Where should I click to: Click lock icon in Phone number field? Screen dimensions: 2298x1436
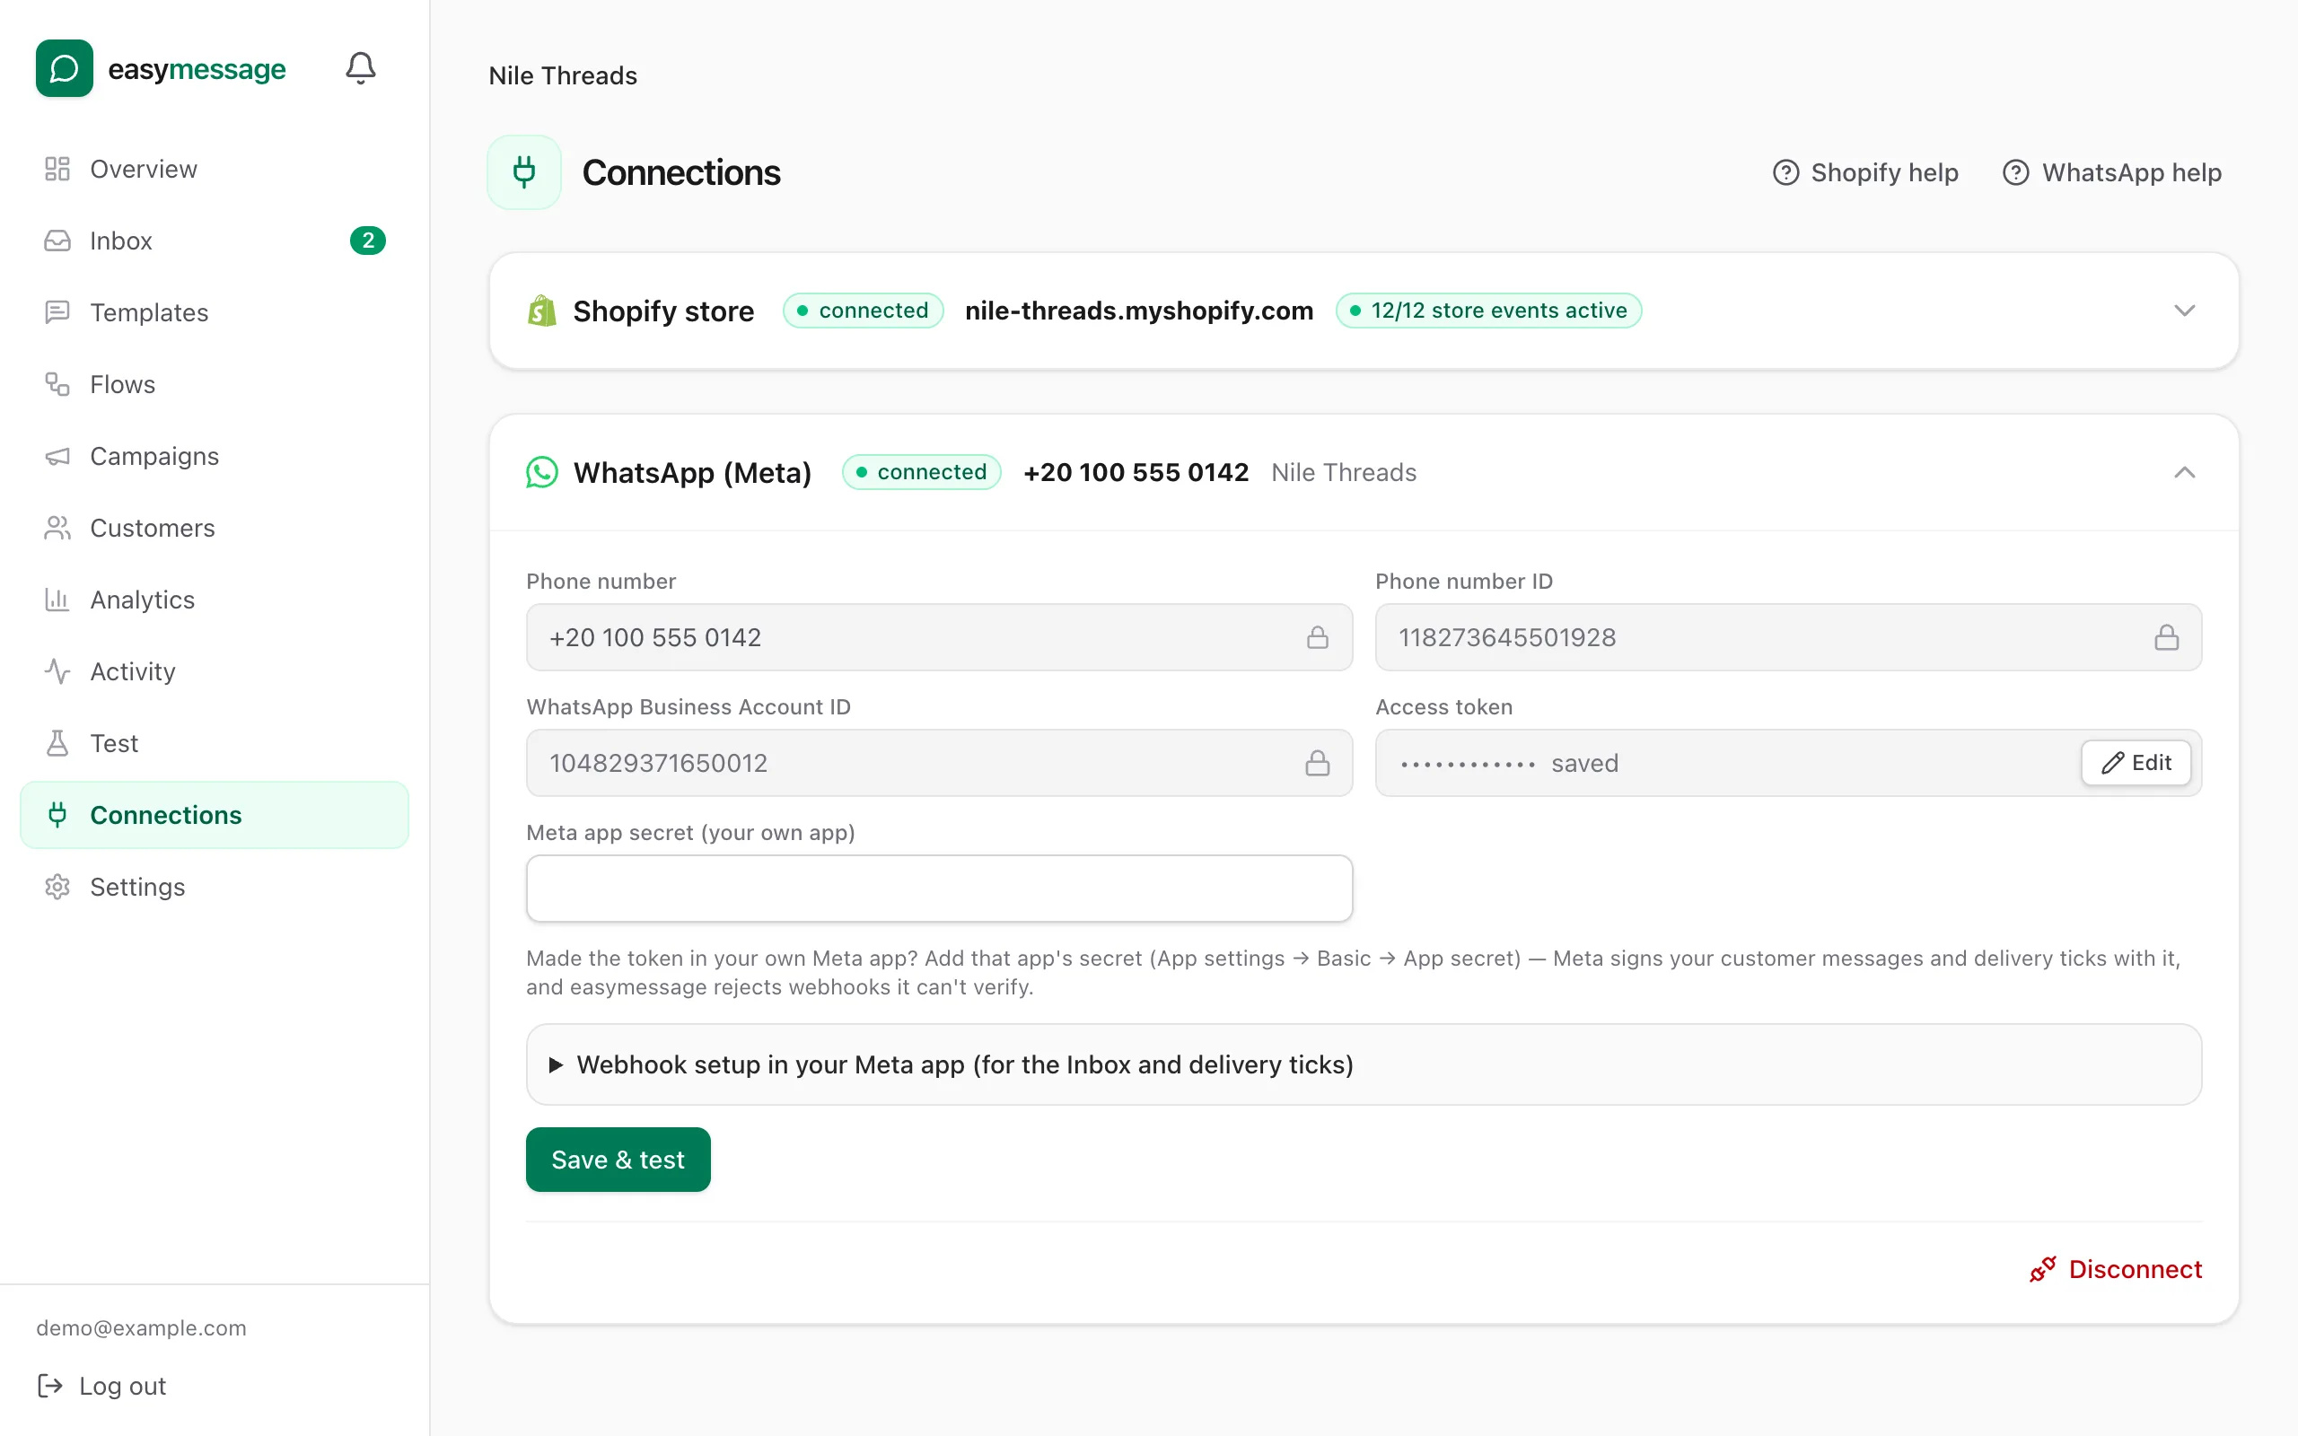click(x=1317, y=637)
